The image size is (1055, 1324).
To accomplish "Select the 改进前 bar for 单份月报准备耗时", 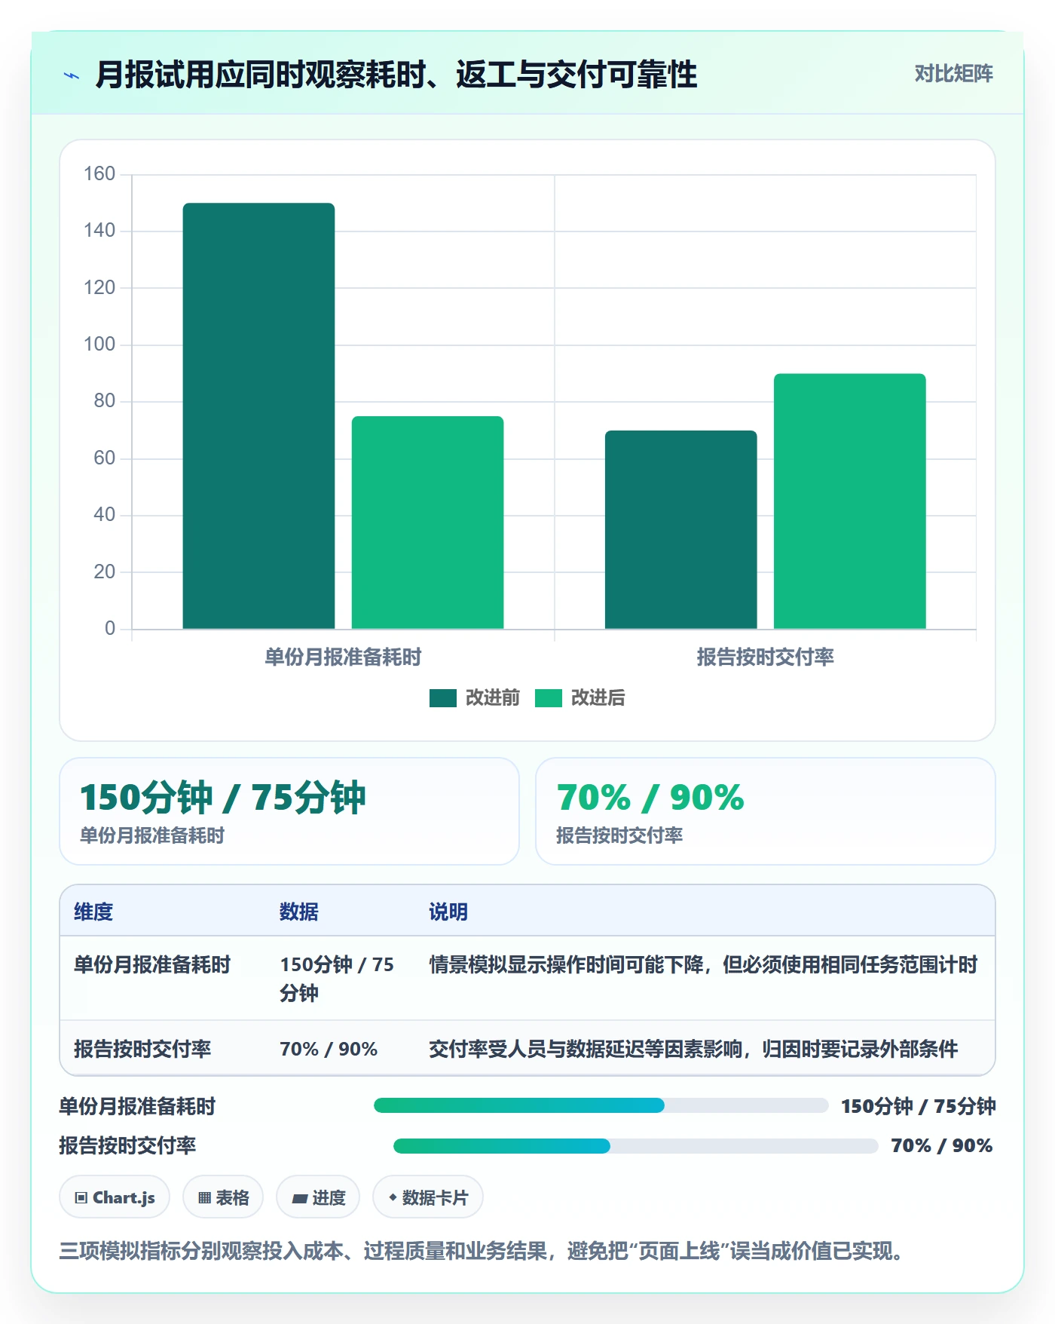I will point(258,415).
